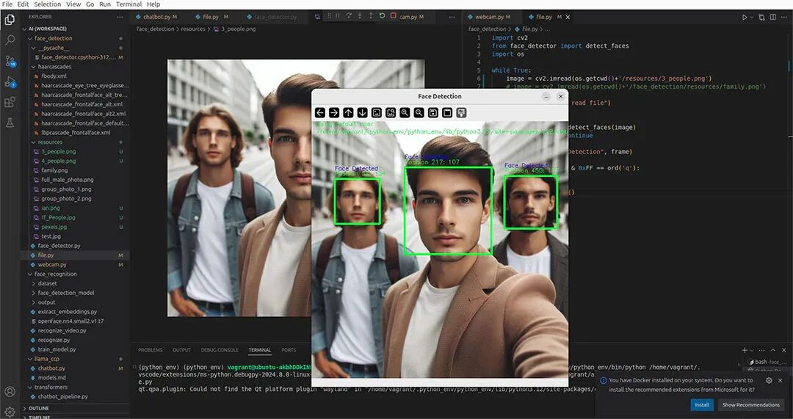
Task: Click the Run Python File play icon
Action: (745, 17)
